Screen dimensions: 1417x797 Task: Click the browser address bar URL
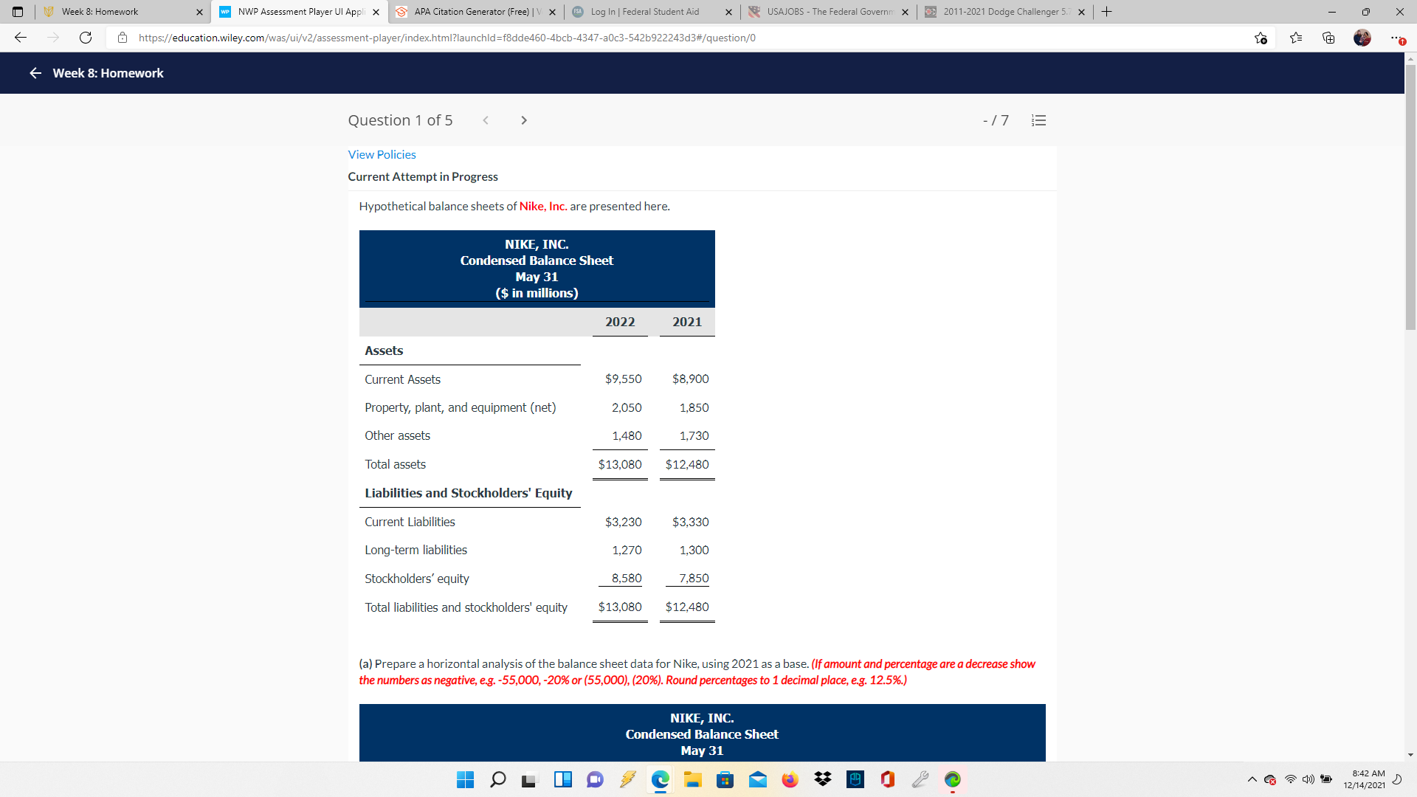(447, 38)
